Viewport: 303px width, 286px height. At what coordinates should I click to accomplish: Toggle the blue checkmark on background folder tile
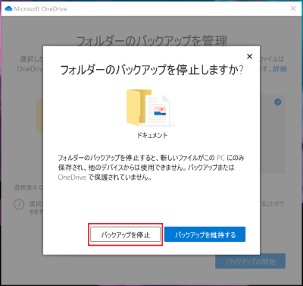coord(278,102)
